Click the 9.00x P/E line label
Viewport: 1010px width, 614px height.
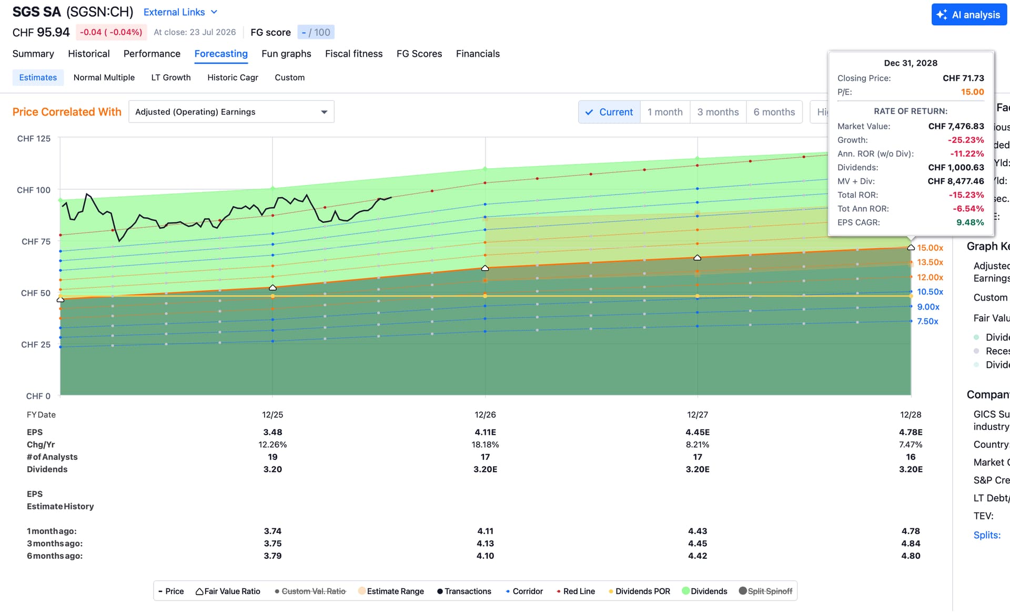point(928,306)
